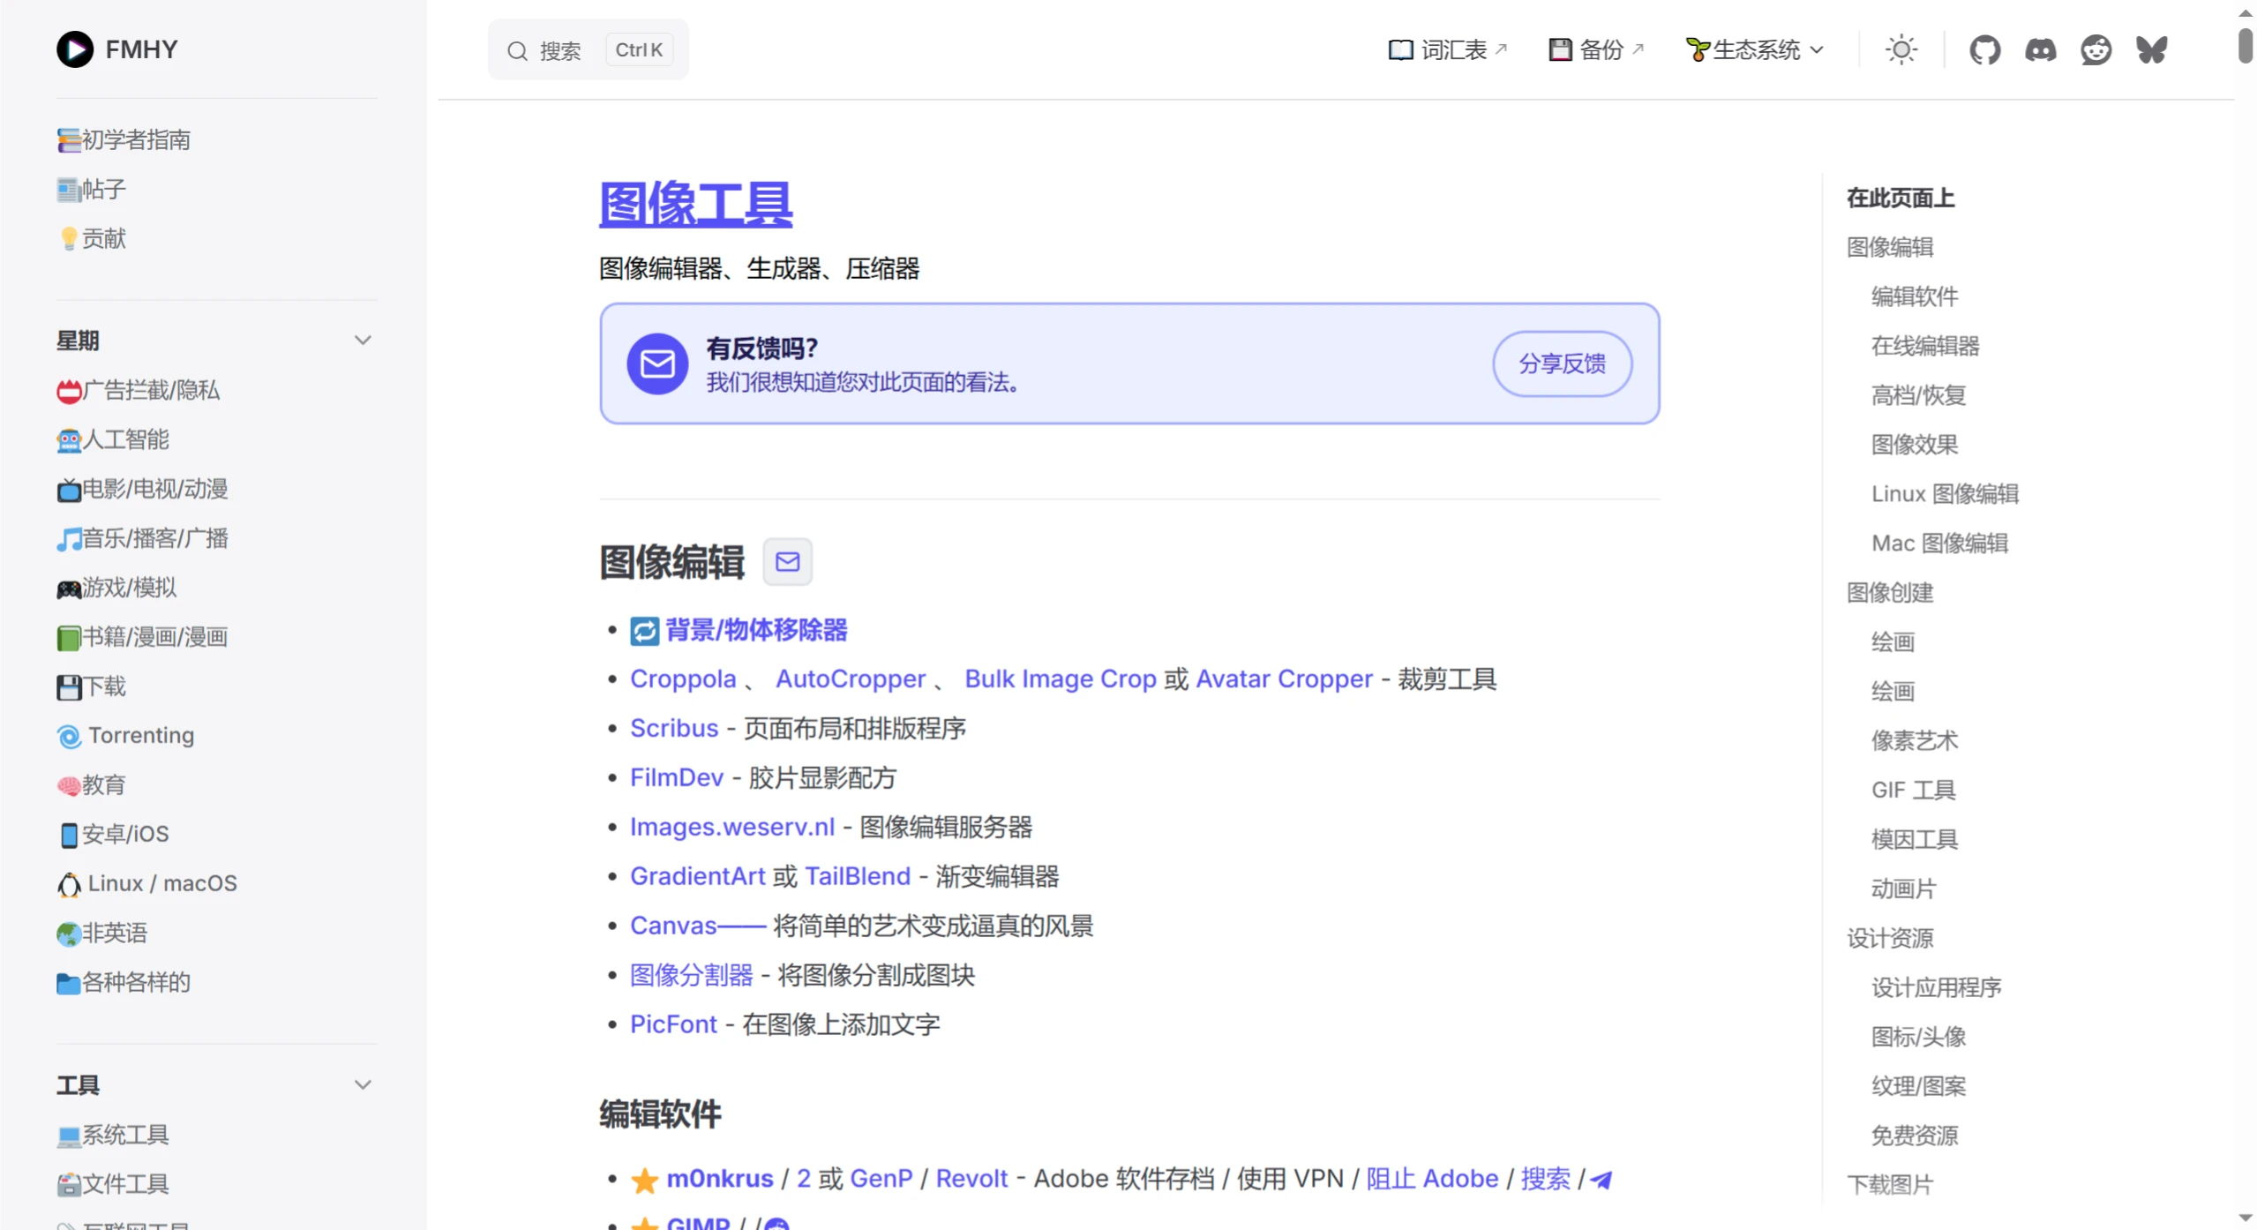Open the Croppola link
Viewport: 2257px width, 1230px height.
(683, 679)
